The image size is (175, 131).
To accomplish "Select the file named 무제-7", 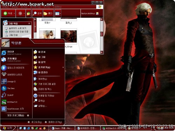I will pos(47,23).
